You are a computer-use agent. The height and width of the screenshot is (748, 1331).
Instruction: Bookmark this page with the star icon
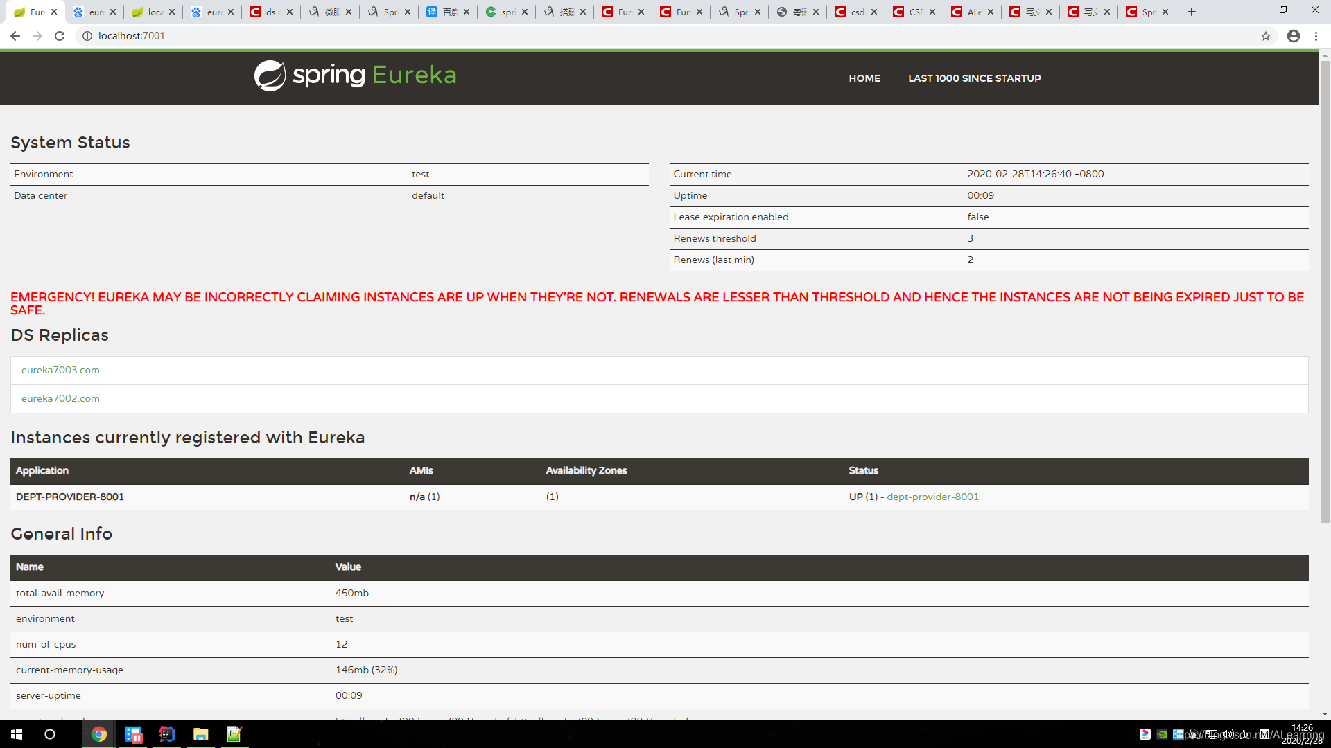coord(1266,36)
